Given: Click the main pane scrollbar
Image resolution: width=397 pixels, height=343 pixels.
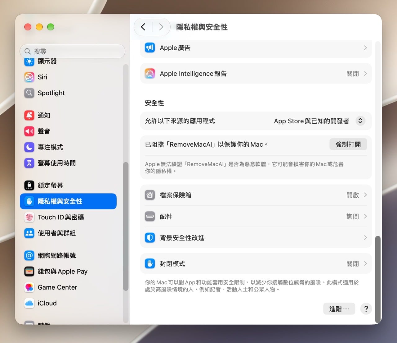Looking at the screenshot, I should pyautogui.click(x=377, y=279).
